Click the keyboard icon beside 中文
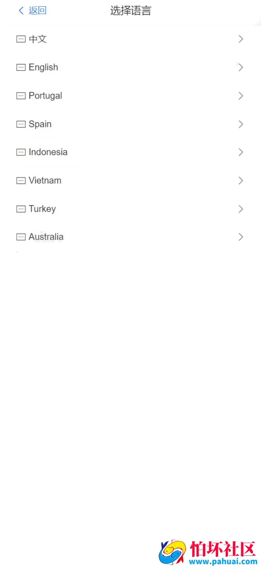The height and width of the screenshot is (568, 261). (21, 39)
